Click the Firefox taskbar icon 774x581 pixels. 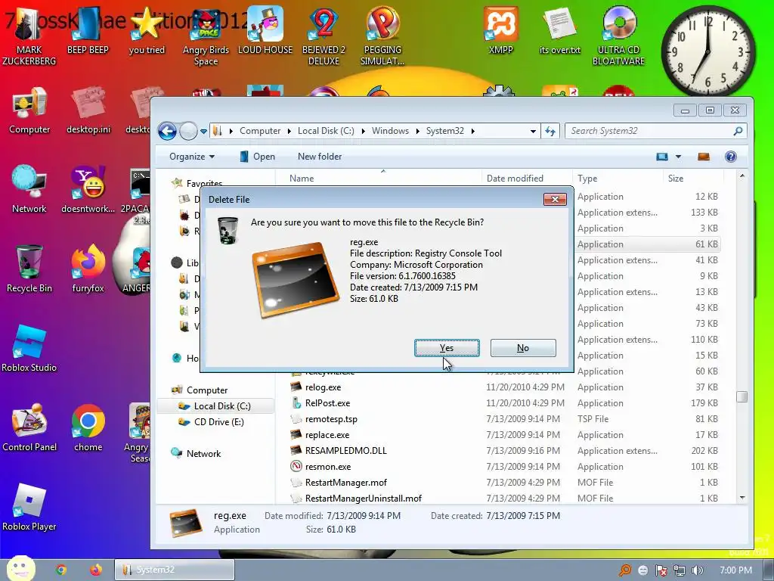point(96,570)
